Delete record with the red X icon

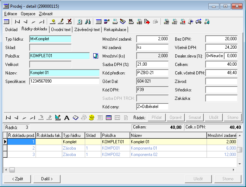69,22
